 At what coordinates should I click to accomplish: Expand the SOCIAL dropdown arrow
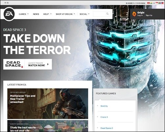pos(89,14)
